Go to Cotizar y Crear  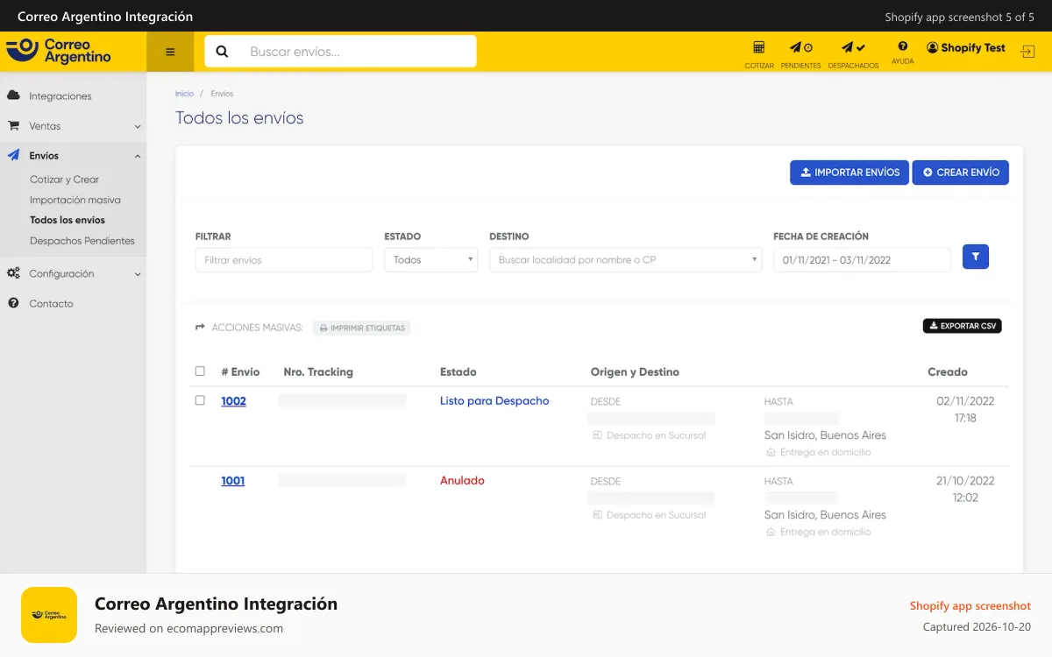click(x=64, y=180)
